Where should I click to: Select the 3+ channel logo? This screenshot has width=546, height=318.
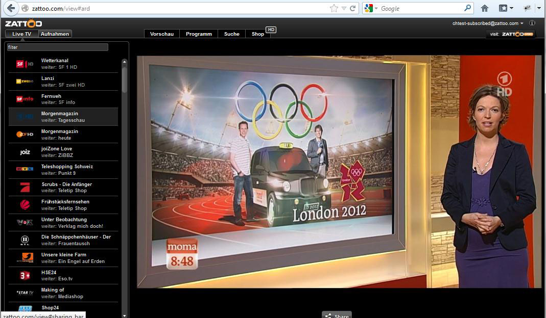25,276
